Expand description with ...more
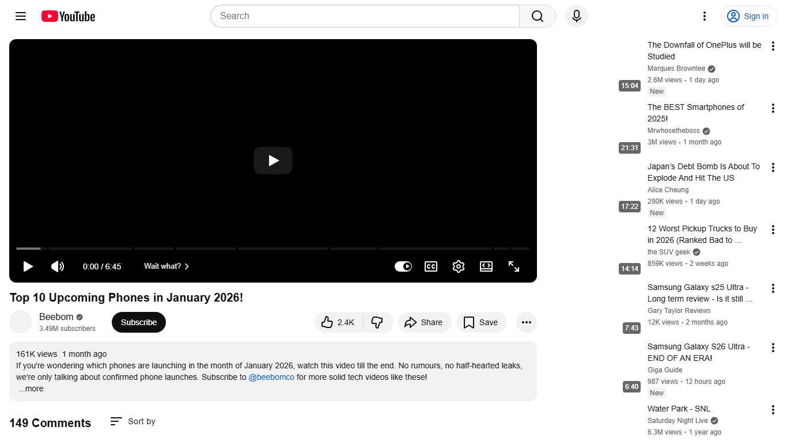787x442 pixels. point(31,389)
